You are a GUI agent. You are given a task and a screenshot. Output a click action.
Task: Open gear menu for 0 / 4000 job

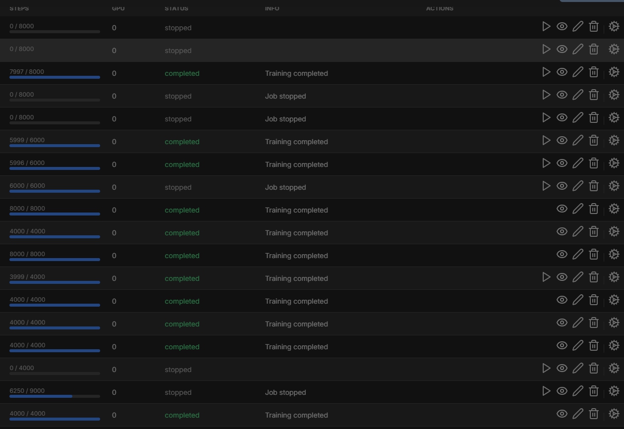[x=614, y=368]
